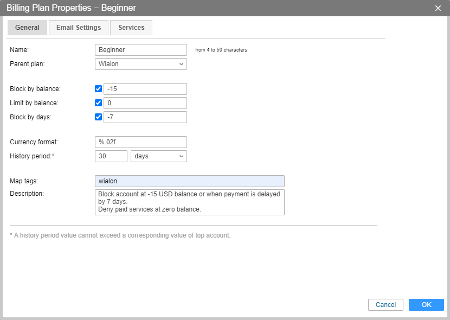Image resolution: width=450 pixels, height=320 pixels.
Task: Click the Cancel button
Action: 385,305
